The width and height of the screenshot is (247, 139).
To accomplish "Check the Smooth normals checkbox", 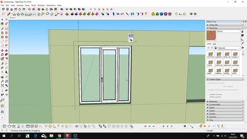I will click(208, 94).
